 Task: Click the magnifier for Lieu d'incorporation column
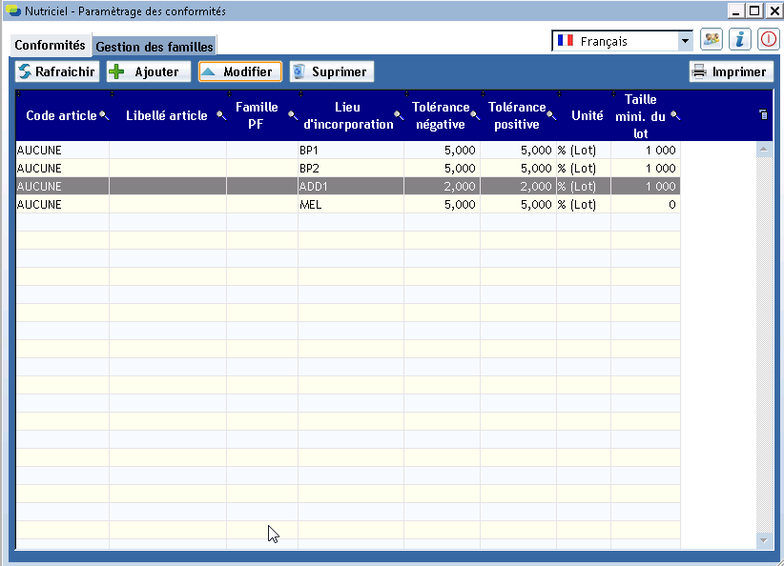point(399,115)
